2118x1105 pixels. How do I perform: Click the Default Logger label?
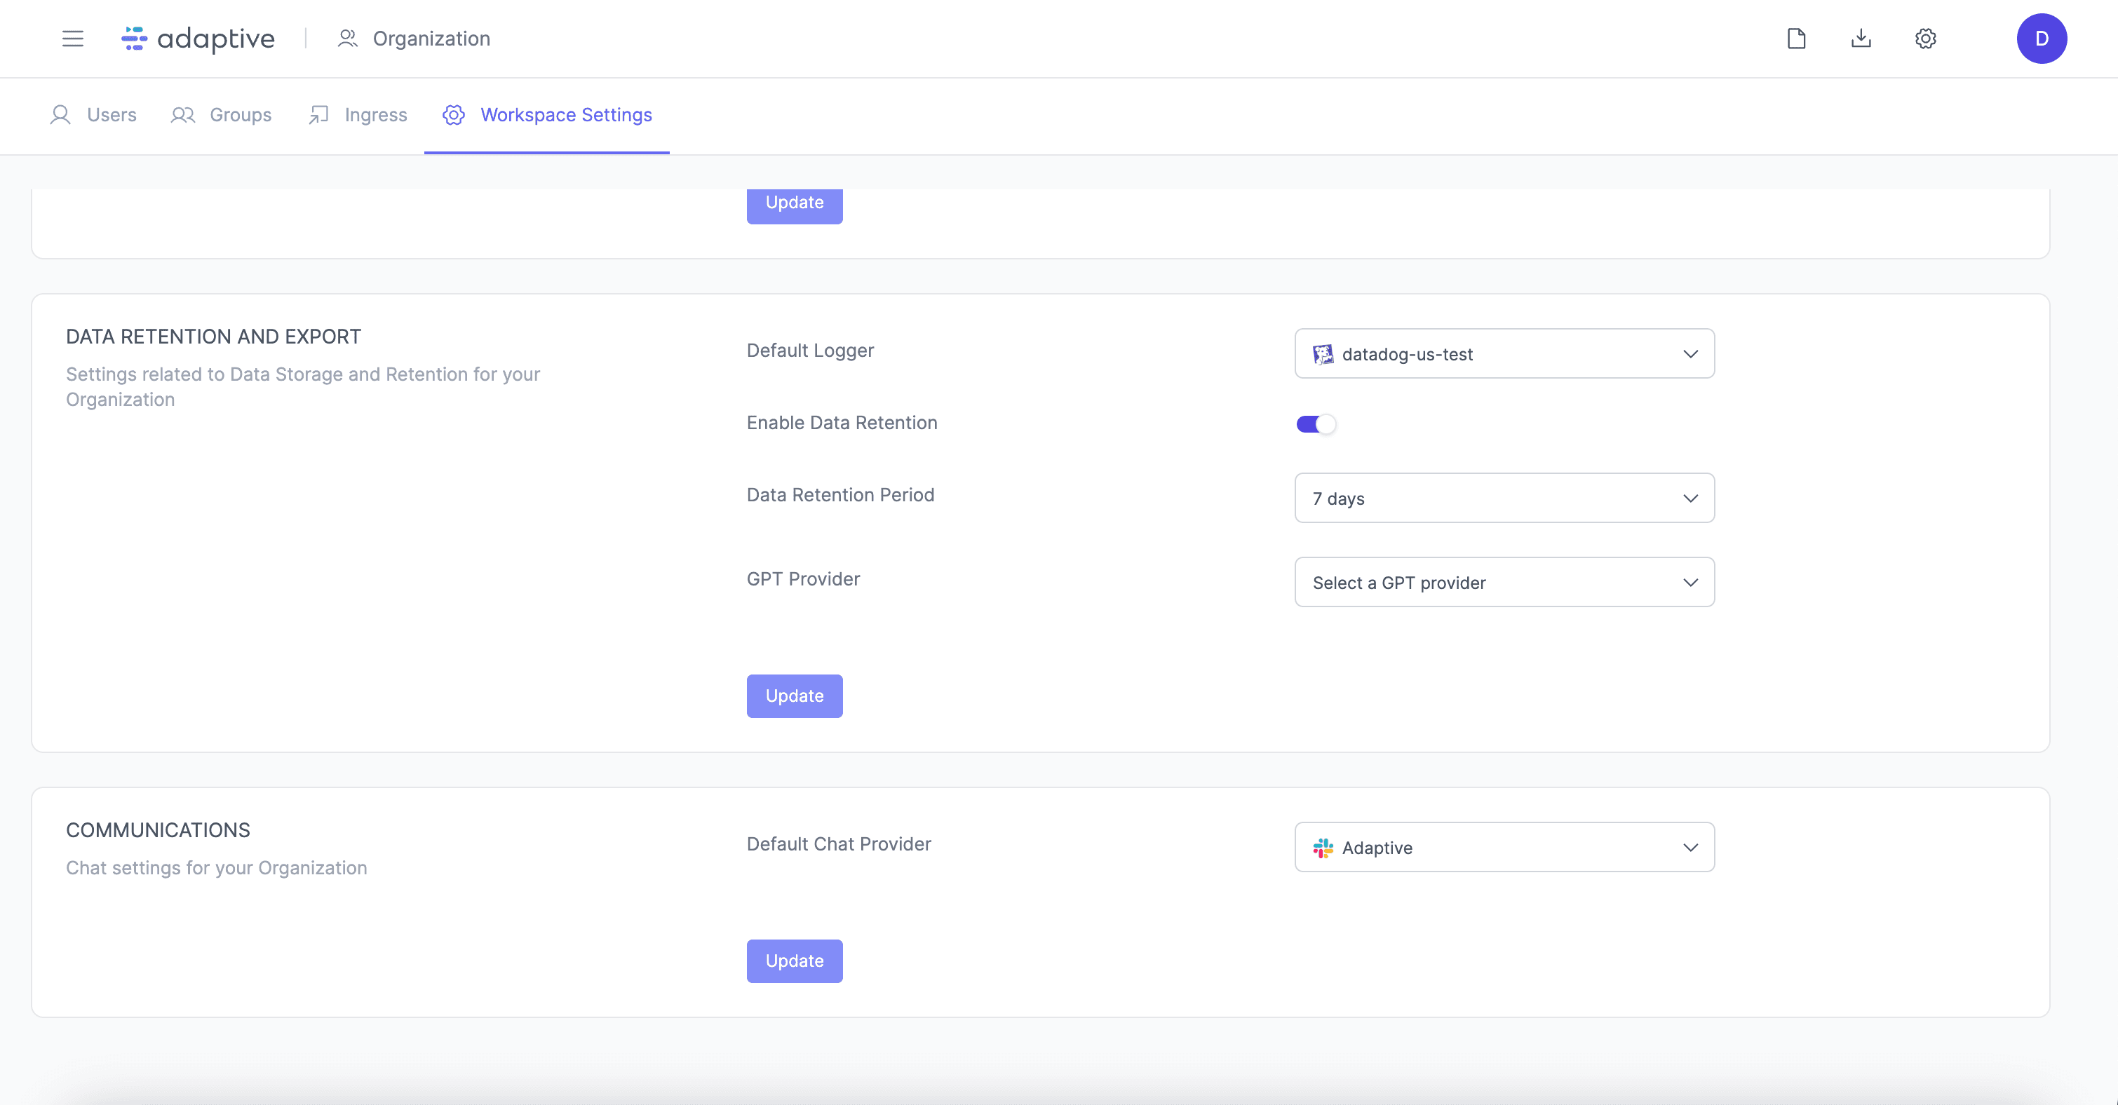click(x=810, y=351)
